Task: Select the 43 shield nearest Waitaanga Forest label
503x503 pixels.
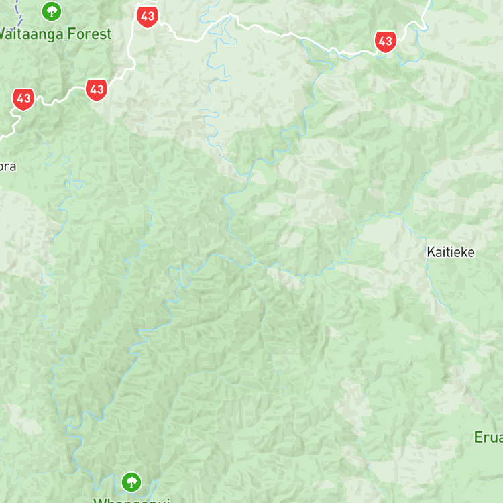Action: click(148, 16)
